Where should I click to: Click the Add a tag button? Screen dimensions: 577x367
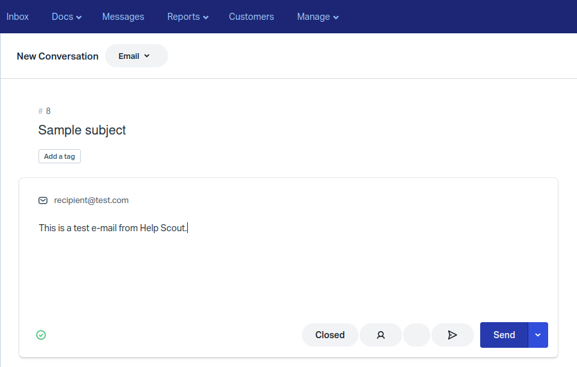60,156
